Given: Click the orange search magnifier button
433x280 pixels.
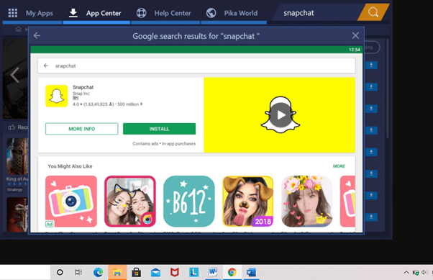Looking at the screenshot, I should tap(373, 12).
